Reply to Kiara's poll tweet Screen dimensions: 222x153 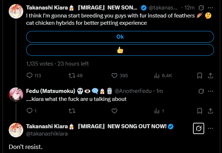point(30,76)
